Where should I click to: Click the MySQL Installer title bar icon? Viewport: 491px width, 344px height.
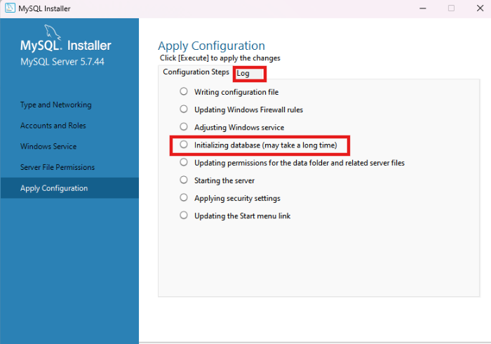click(x=10, y=8)
